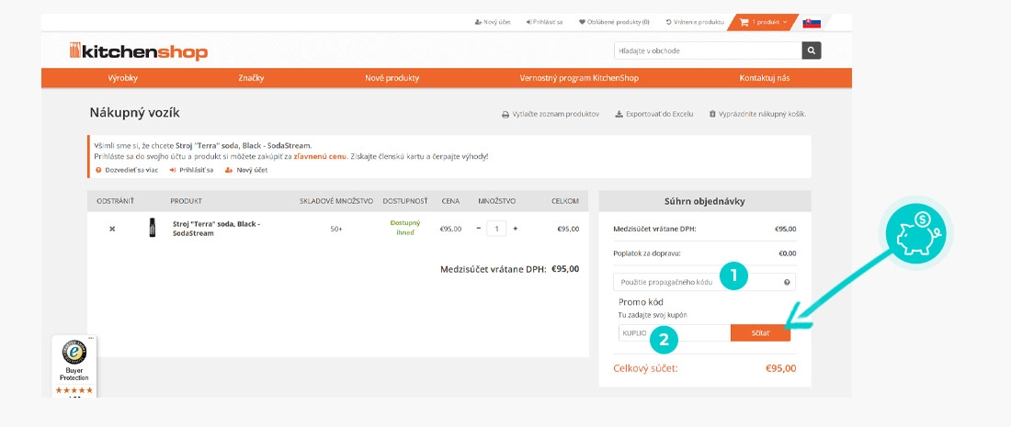Screen dimensions: 1011x427
Task: Click the download icon beside Exportovať do Excelu
Action: [619, 114]
